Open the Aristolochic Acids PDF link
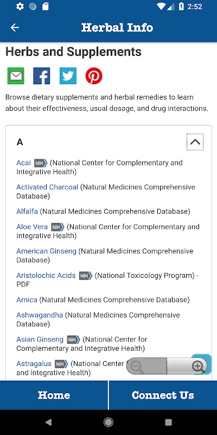The height and width of the screenshot is (435, 217). click(x=46, y=276)
